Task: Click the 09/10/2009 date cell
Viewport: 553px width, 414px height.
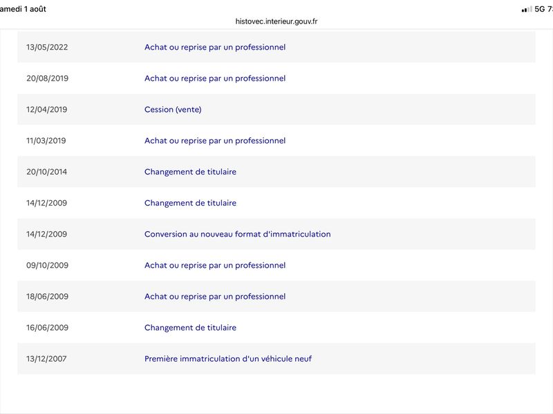Action: 47,265
